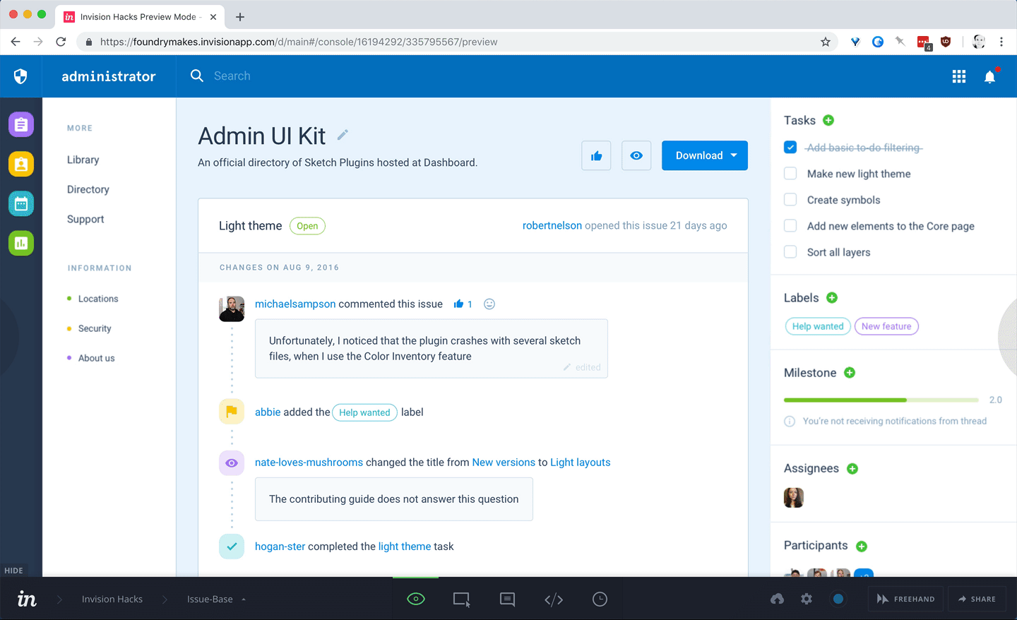
Task: Add an assignee with plus icon
Action: [x=852, y=469]
